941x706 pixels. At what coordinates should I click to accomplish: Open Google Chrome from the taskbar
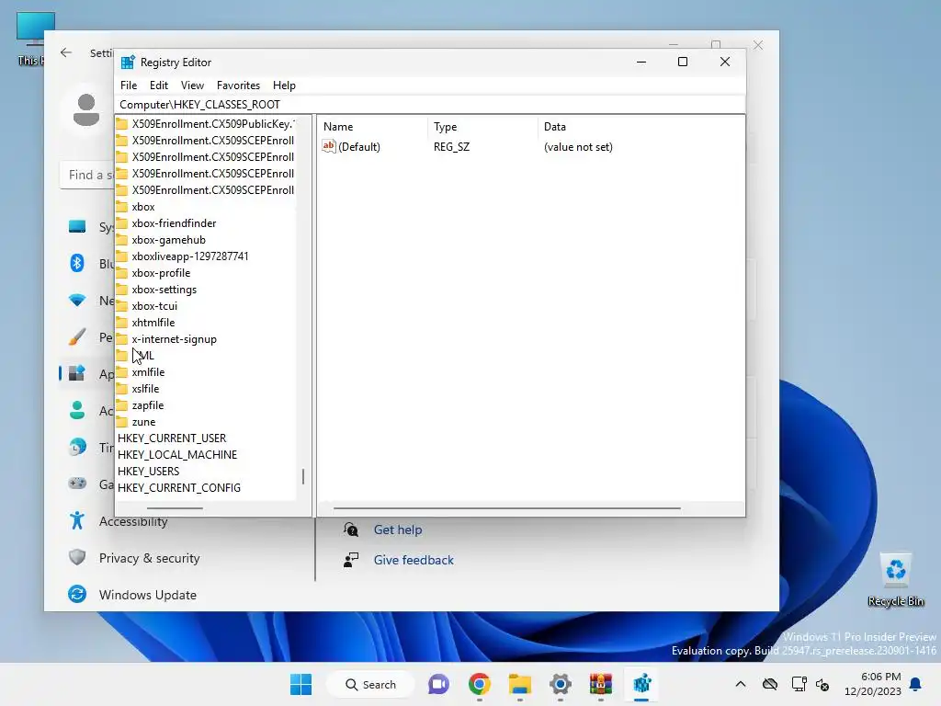(480, 684)
